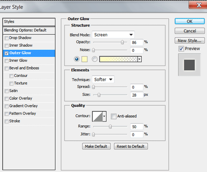Expand the Contour picker dropdown arrow
Viewport: 207px width, 172px height.
click(104, 117)
